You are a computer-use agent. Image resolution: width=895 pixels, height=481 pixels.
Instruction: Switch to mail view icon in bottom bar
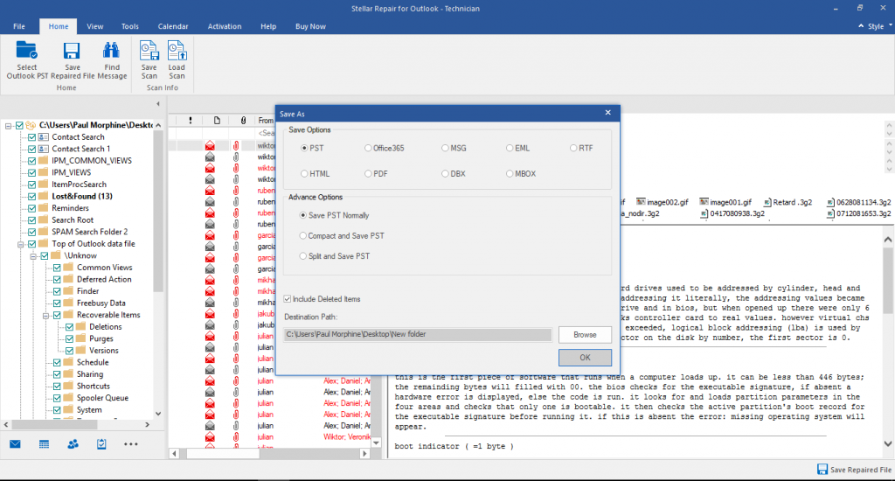[x=15, y=444]
